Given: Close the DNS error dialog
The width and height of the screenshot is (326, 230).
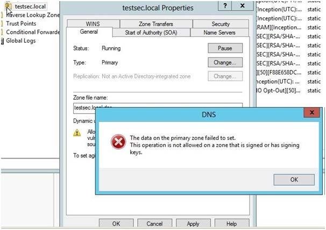Looking at the screenshot, I should [311, 113].
